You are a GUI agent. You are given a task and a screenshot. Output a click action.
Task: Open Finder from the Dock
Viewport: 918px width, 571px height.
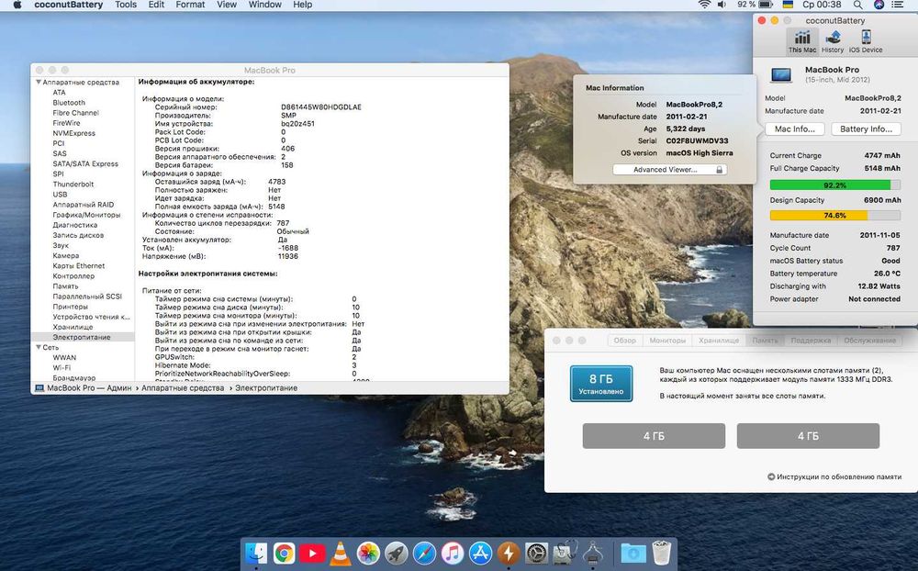pyautogui.click(x=256, y=553)
